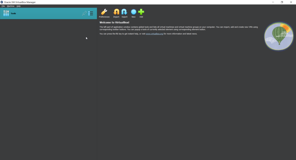Click the VirtualBox balloon illustration

tap(279, 36)
